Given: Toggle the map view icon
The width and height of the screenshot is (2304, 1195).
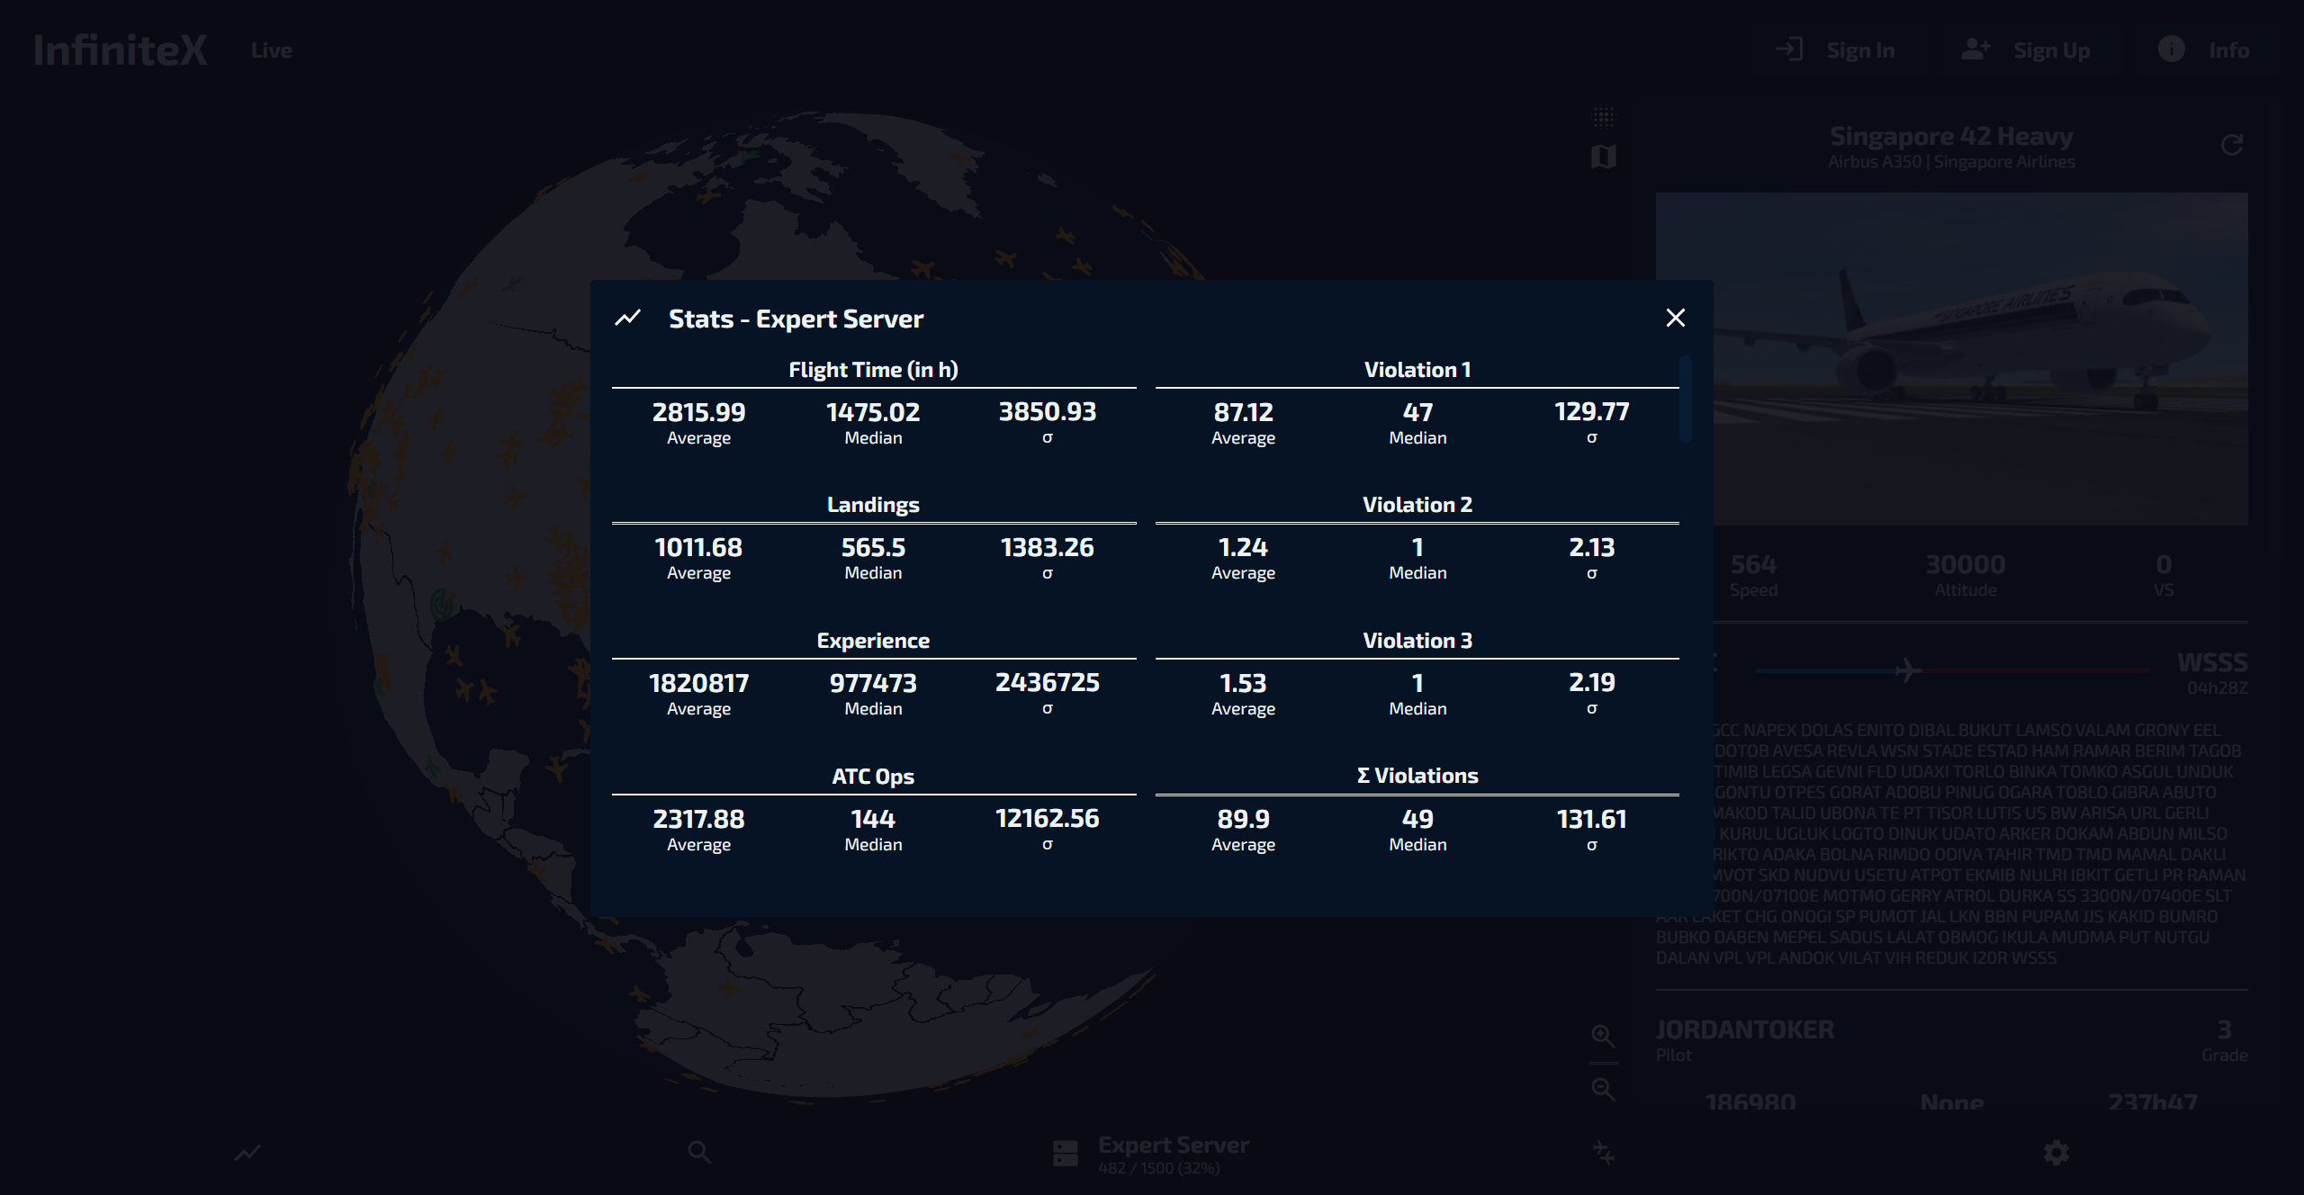Looking at the screenshot, I should pyautogui.click(x=1604, y=157).
